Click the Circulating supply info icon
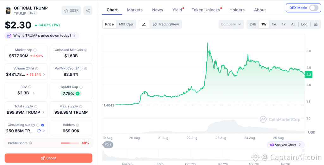The image size is (324, 165). tap(38, 125)
